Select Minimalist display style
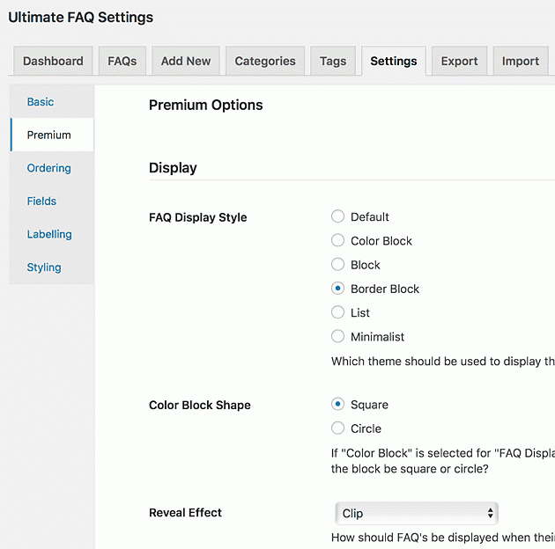The image size is (555, 549). point(337,337)
